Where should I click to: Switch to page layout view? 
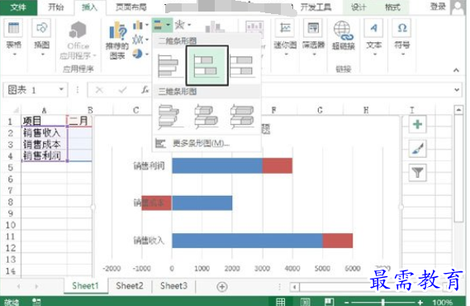[x=305, y=302]
